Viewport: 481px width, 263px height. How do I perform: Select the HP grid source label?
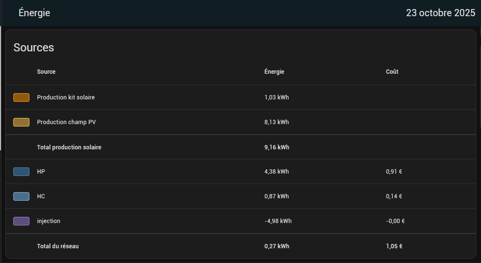click(x=41, y=172)
